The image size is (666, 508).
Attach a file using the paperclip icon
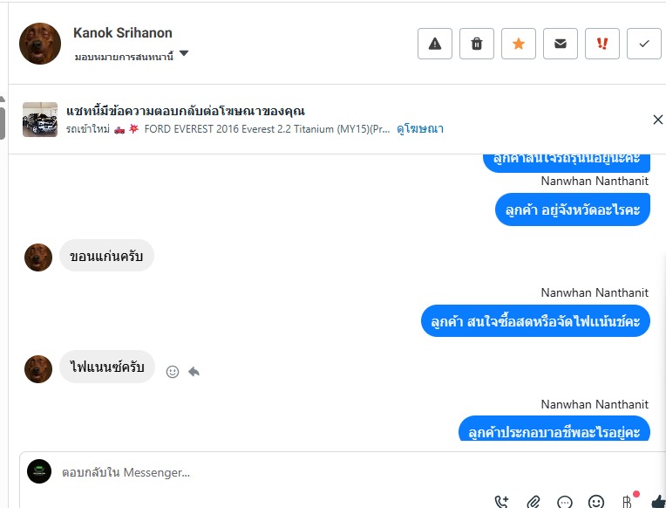tap(533, 502)
